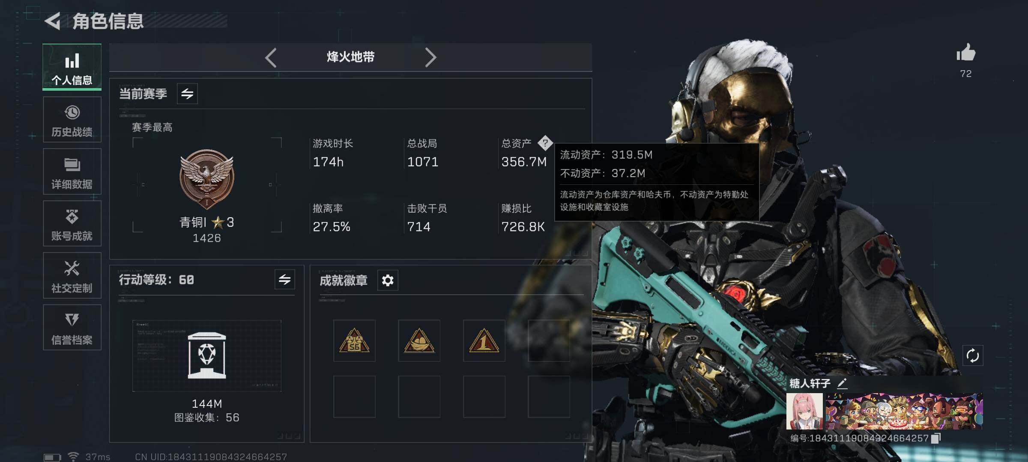Open the 总资产 question mark help icon
This screenshot has width=1028, height=462.
[x=545, y=143]
